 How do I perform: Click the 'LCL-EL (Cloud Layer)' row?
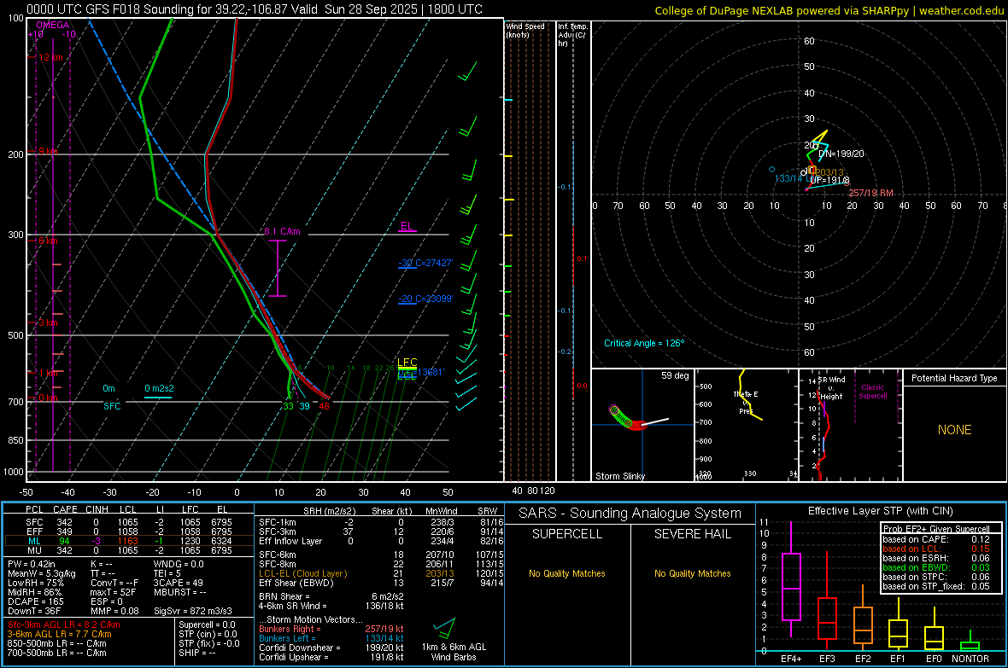point(379,573)
